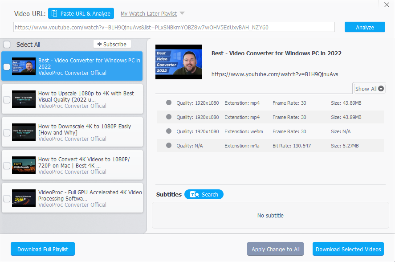Select the Downscale 4K to 1080P thumbnail
Screen dimensions: 395x262
24,132
